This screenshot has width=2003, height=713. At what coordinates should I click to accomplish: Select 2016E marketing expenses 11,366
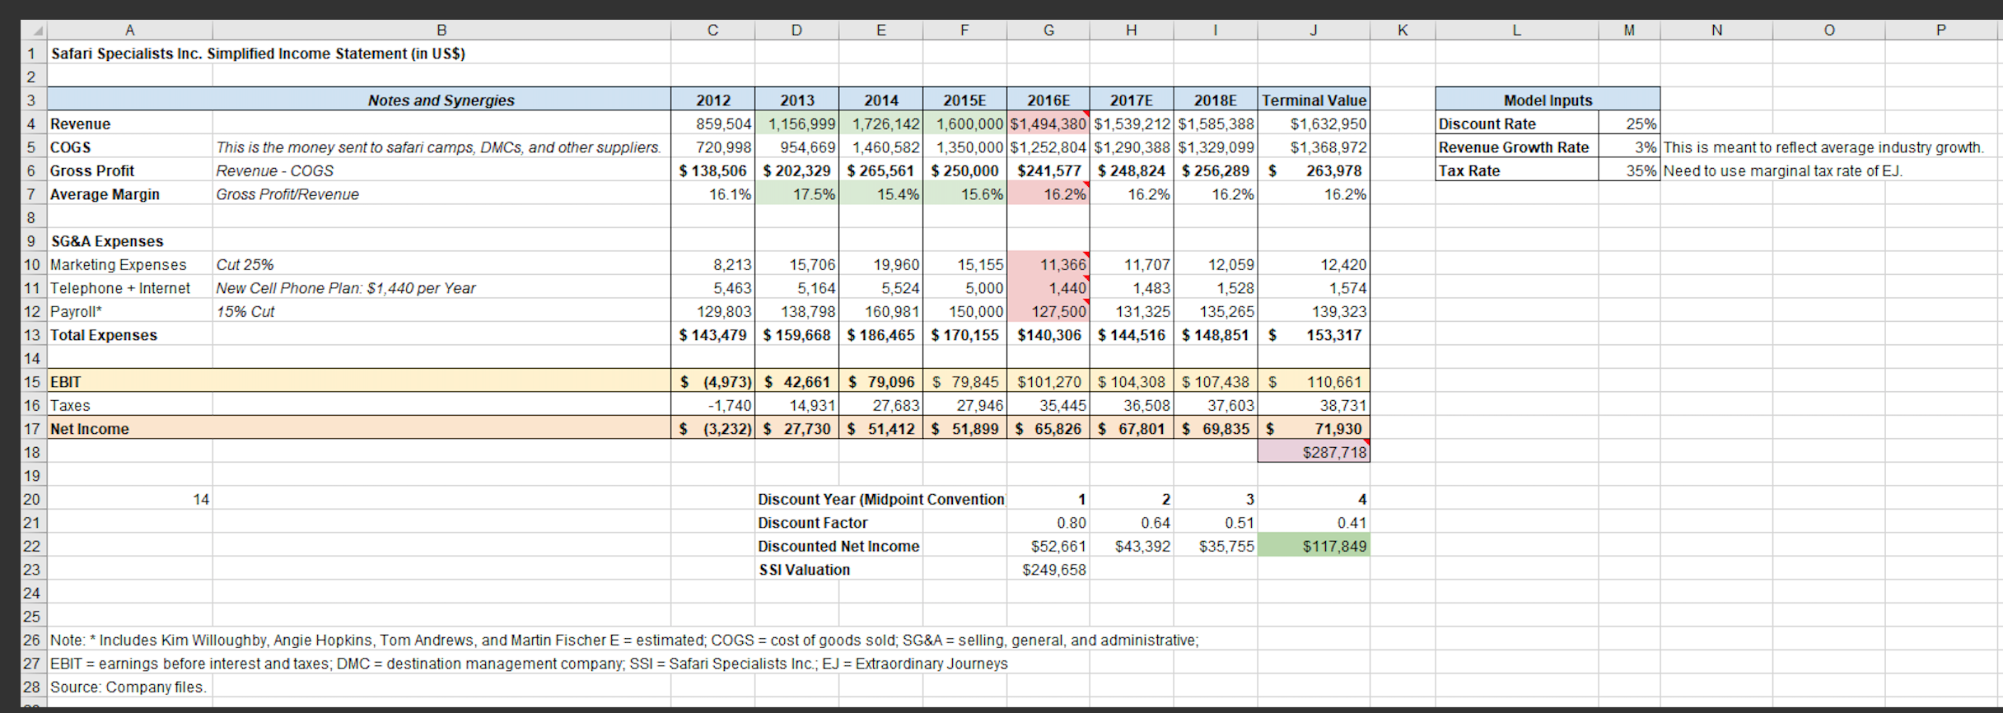click(1048, 264)
